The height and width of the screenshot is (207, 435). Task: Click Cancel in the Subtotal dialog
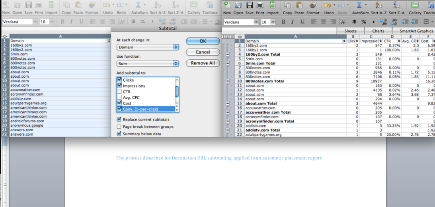tap(203, 52)
